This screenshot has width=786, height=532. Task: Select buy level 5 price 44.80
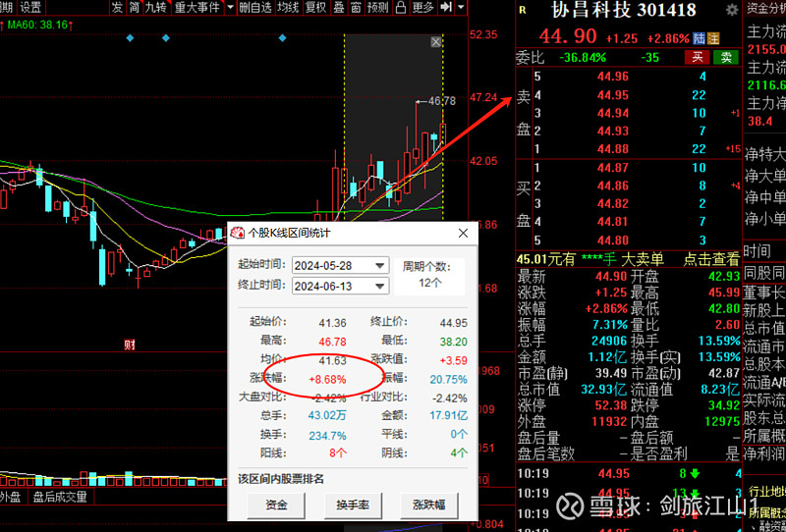click(x=612, y=239)
